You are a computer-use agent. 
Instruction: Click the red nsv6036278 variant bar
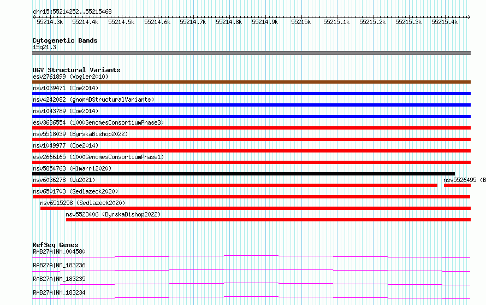click(x=235, y=185)
